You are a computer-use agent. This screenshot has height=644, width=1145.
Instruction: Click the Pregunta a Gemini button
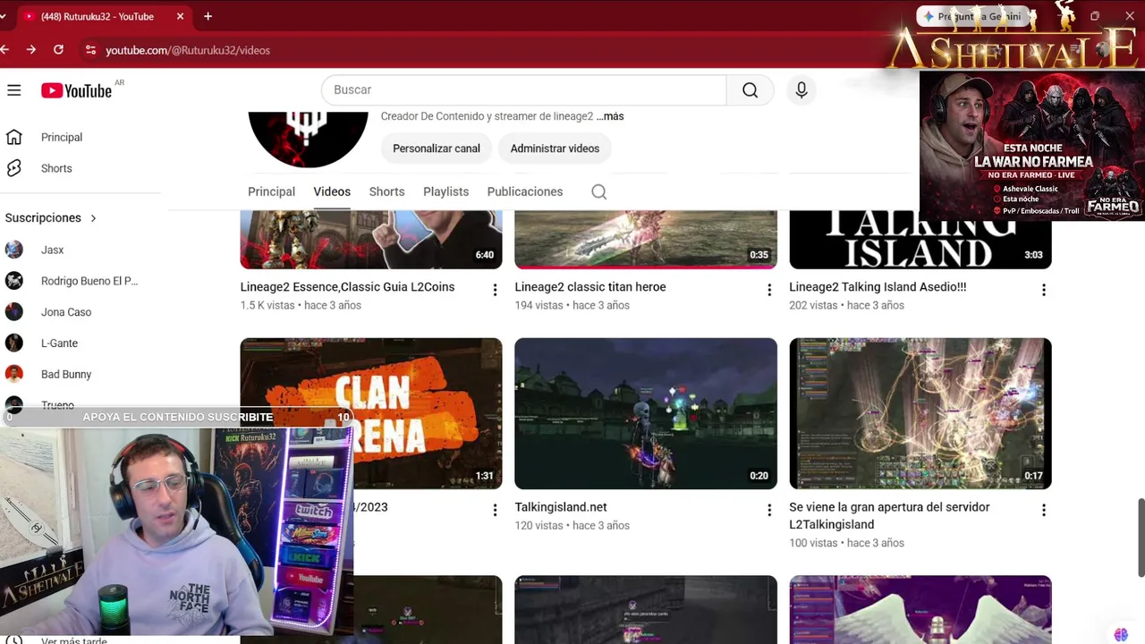972,16
